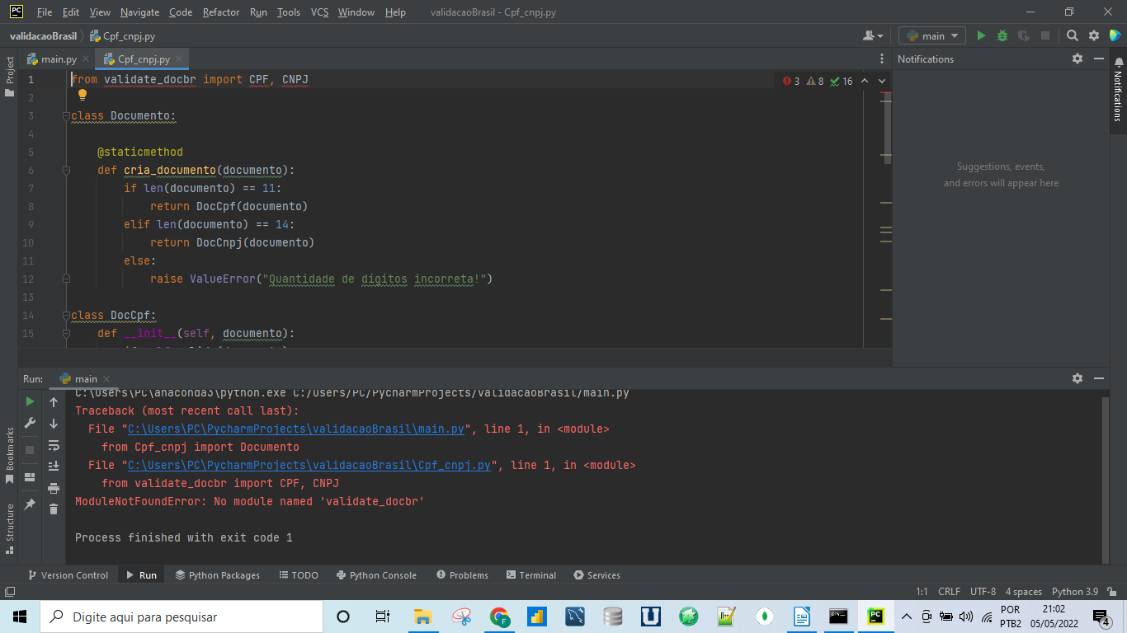Show hidden system tray icons chevron
This screenshot has width=1127, height=633.
coord(907,616)
